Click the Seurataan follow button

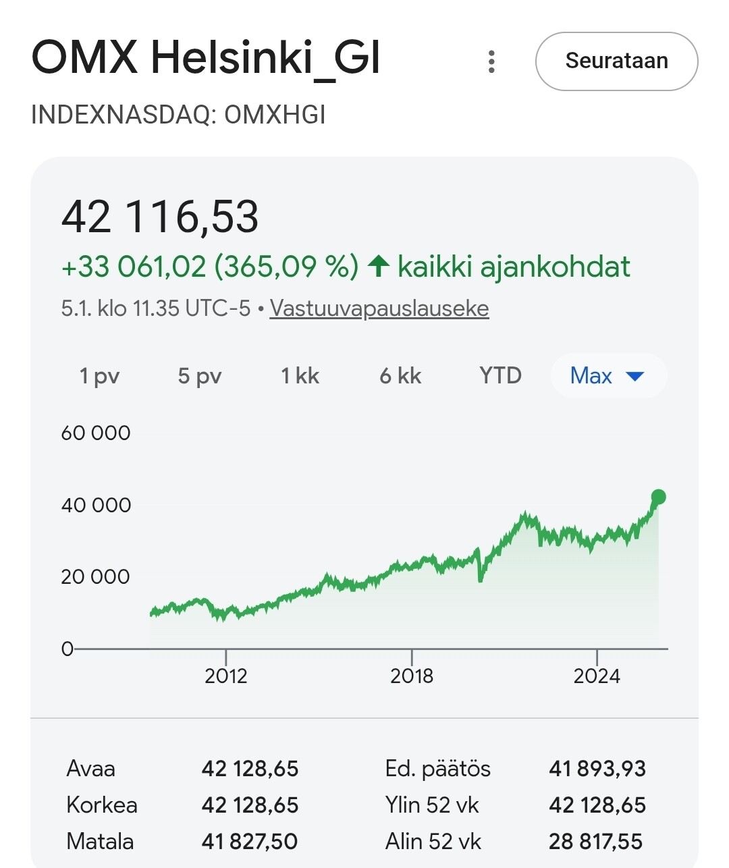pos(616,61)
